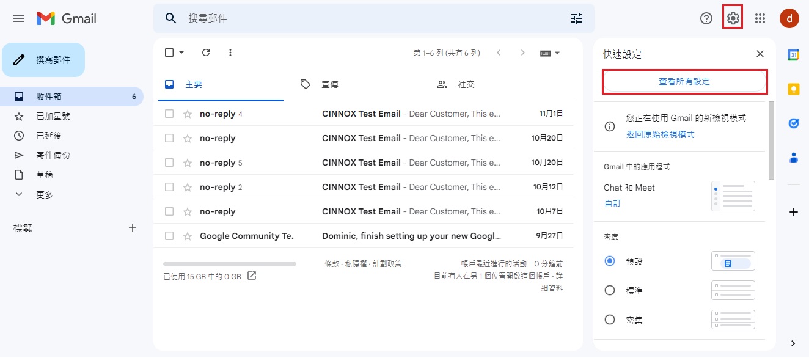Switch to the 宣傳 tab
809x358 pixels.
330,84
